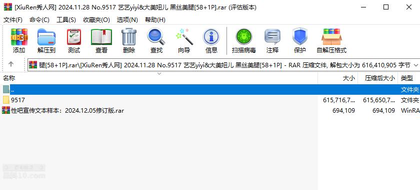420x190 pixels.
Task: Select the 性吧宣传文本样本 rar file row
Action: point(210,110)
